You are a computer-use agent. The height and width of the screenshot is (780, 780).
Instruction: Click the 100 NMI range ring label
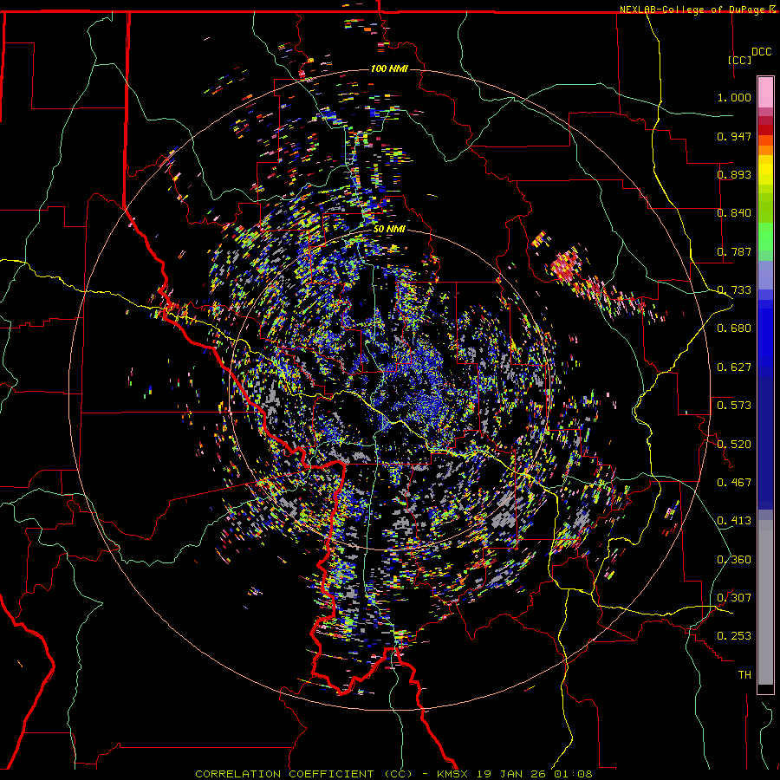click(389, 68)
